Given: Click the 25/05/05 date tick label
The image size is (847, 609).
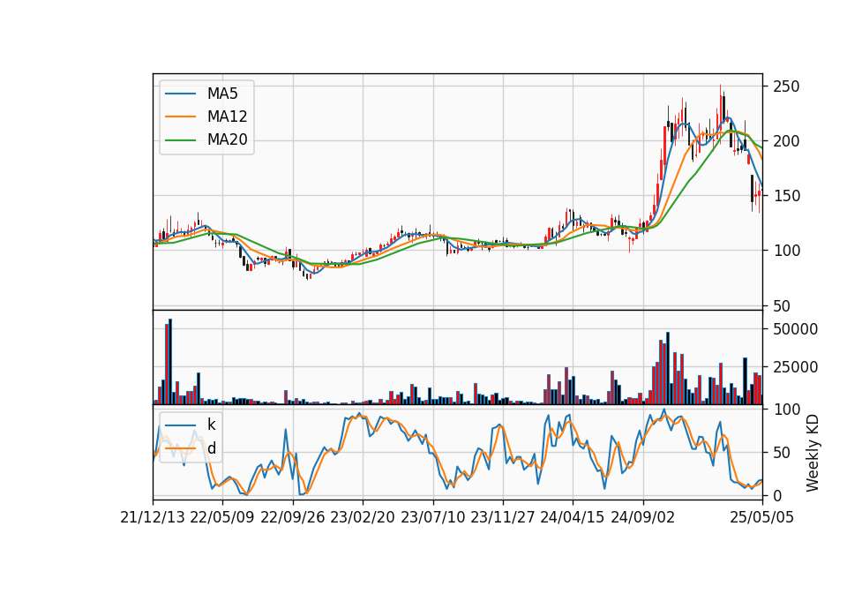Looking at the screenshot, I should (x=762, y=517).
